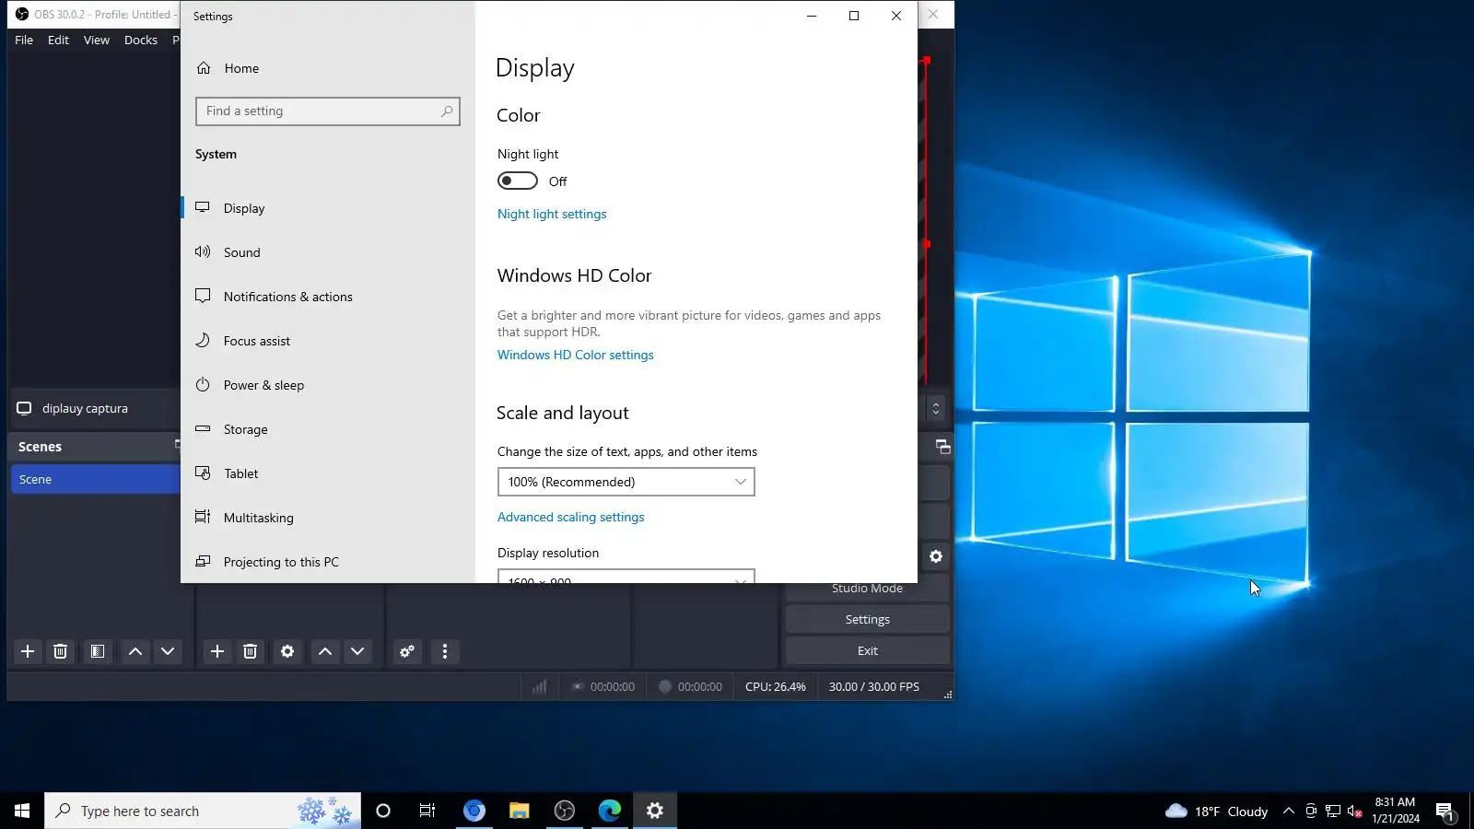Open the audio mixer three-dot menu in OBS
The height and width of the screenshot is (829, 1474).
coord(445,651)
